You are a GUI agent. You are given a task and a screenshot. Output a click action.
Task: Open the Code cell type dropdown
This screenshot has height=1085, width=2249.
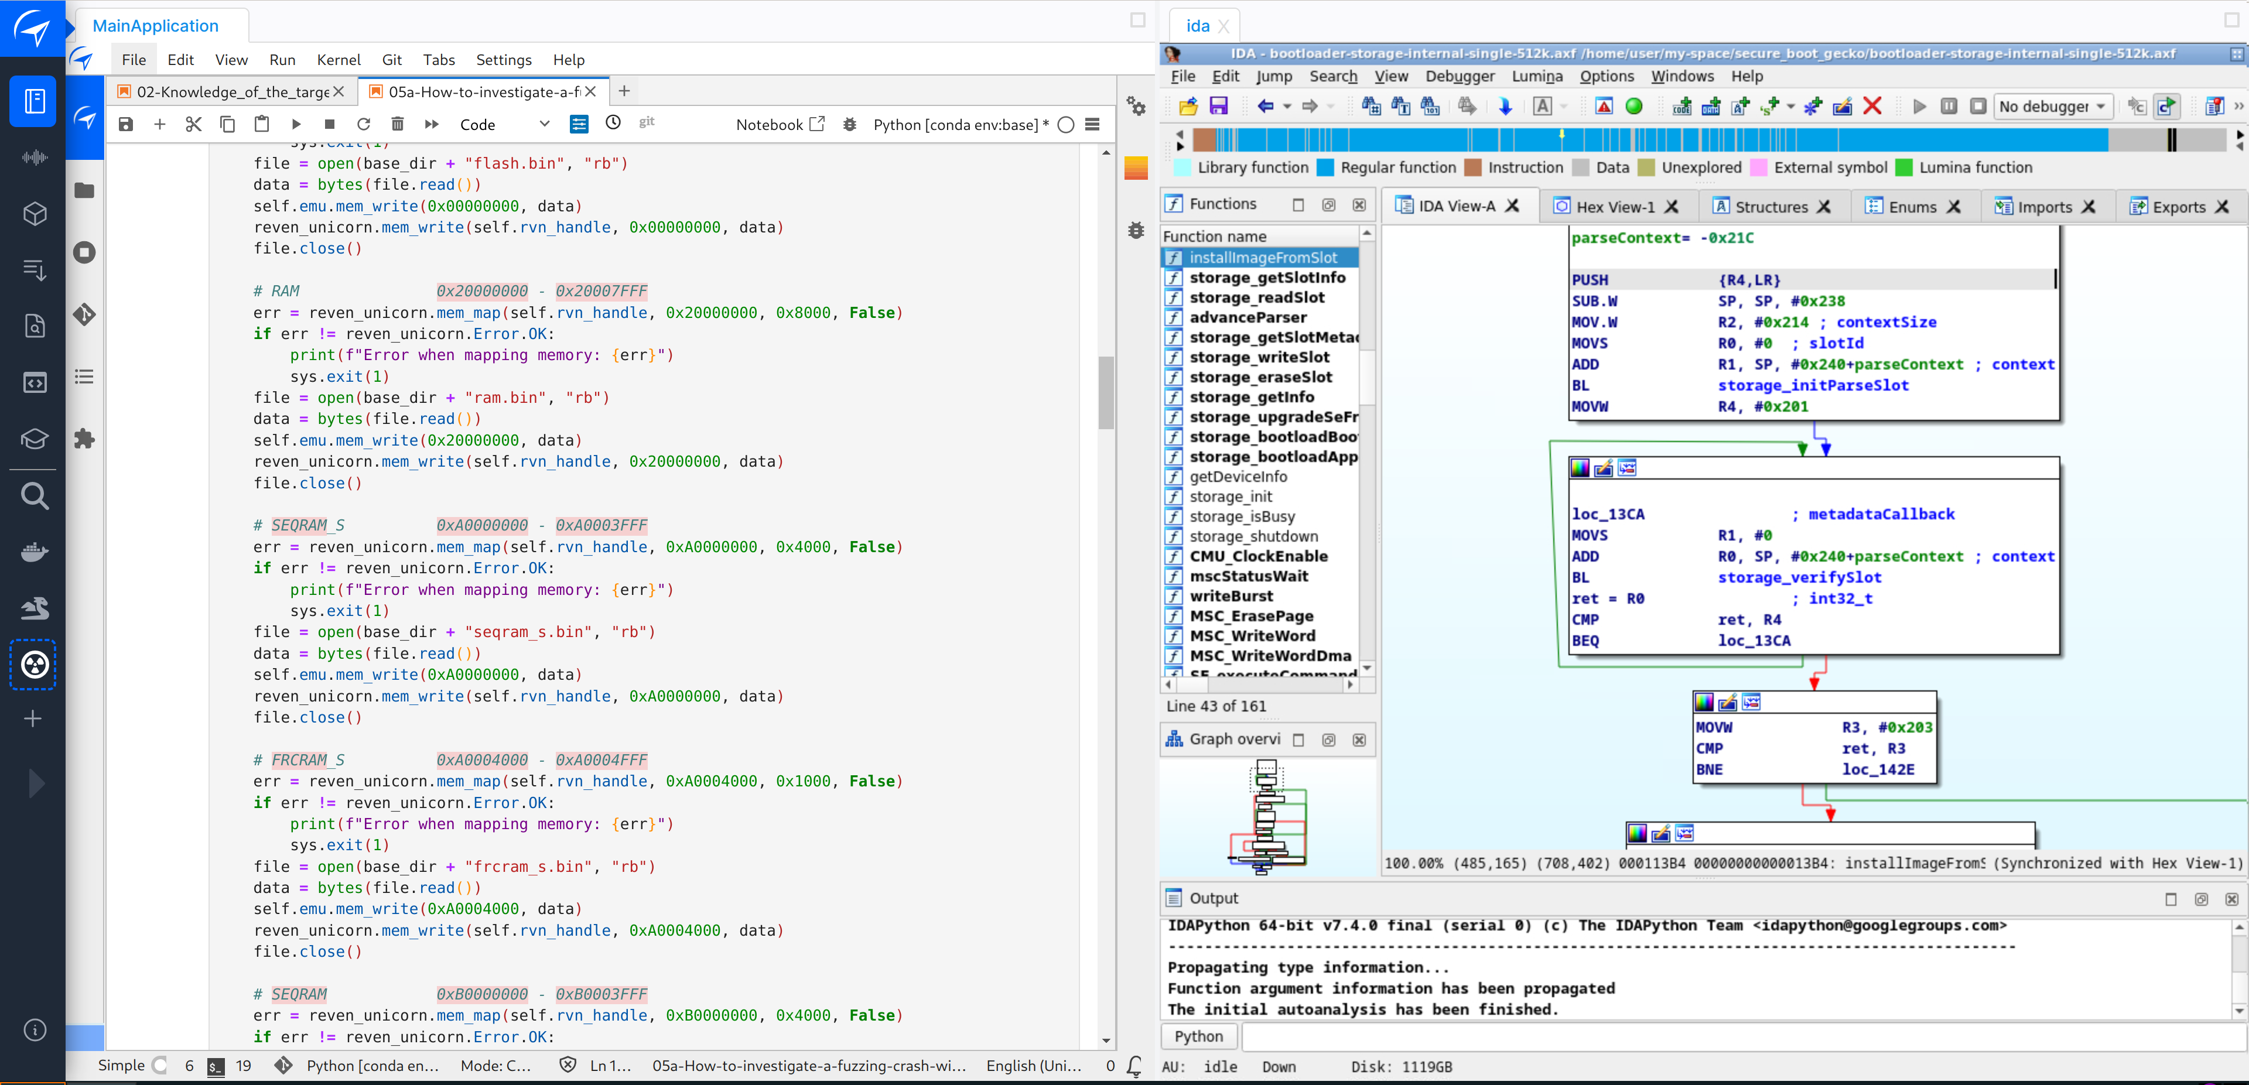505,125
